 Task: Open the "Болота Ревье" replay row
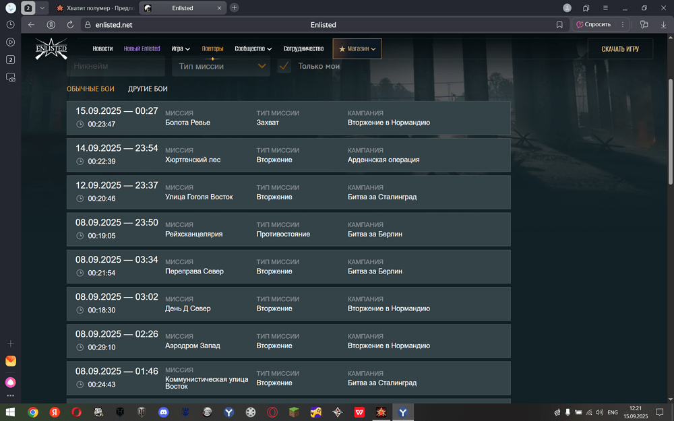(288, 118)
